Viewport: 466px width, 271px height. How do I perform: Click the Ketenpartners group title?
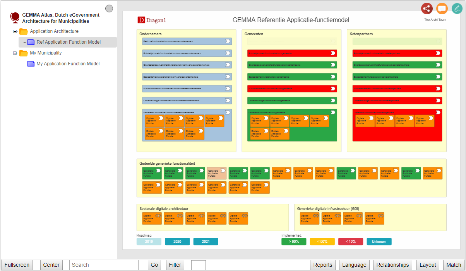pyautogui.click(x=361, y=34)
